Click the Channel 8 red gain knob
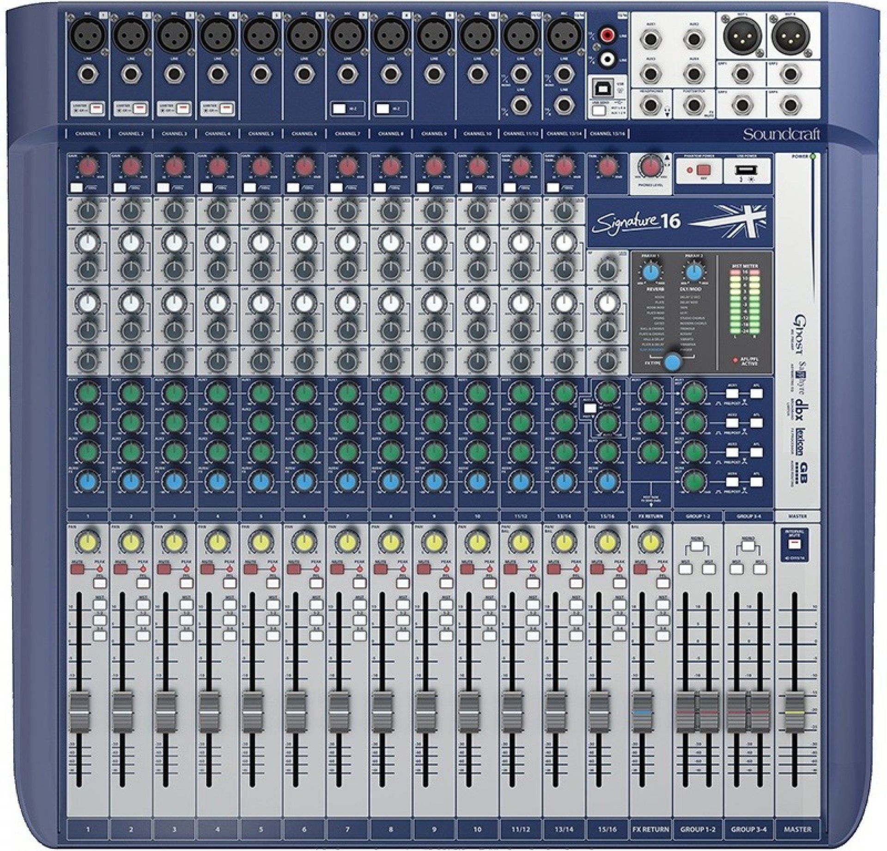The height and width of the screenshot is (851, 887). [391, 167]
